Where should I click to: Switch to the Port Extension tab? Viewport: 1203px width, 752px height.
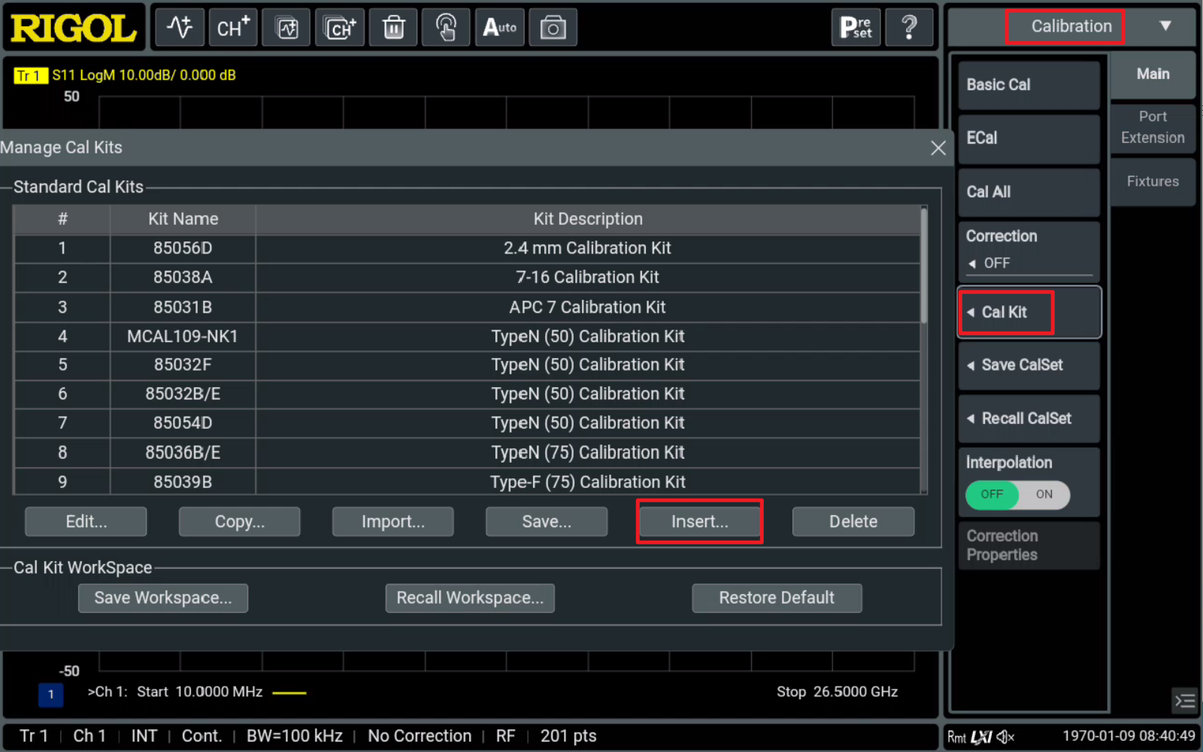click(1153, 128)
